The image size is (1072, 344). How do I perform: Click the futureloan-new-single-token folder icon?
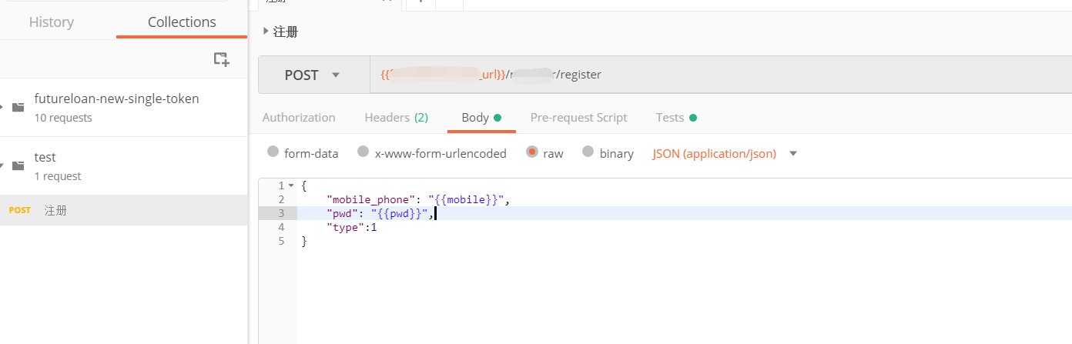18,107
